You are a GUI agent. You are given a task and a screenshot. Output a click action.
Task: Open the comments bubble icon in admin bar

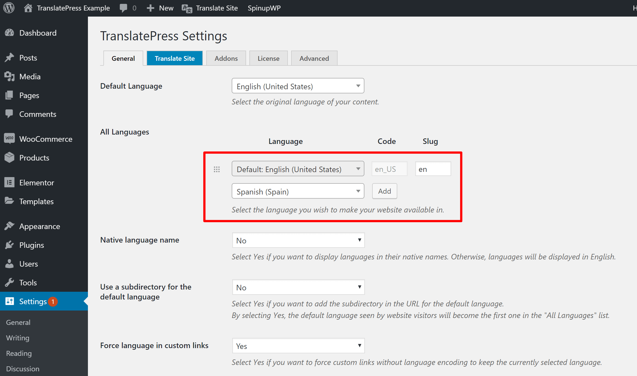pos(123,8)
